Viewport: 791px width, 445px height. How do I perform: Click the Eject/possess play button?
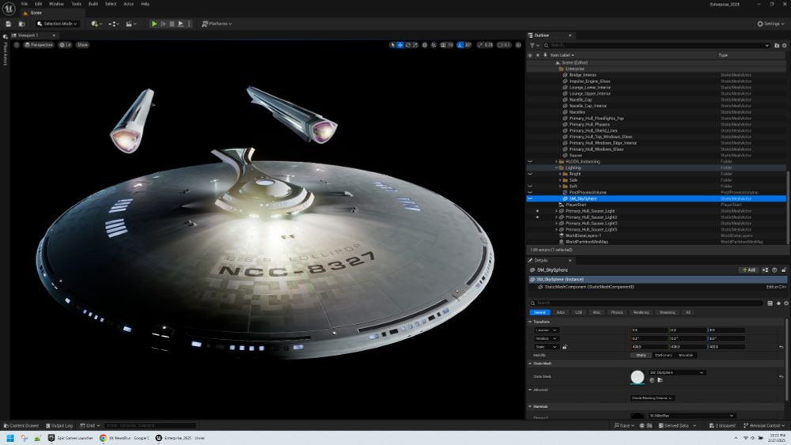point(180,24)
